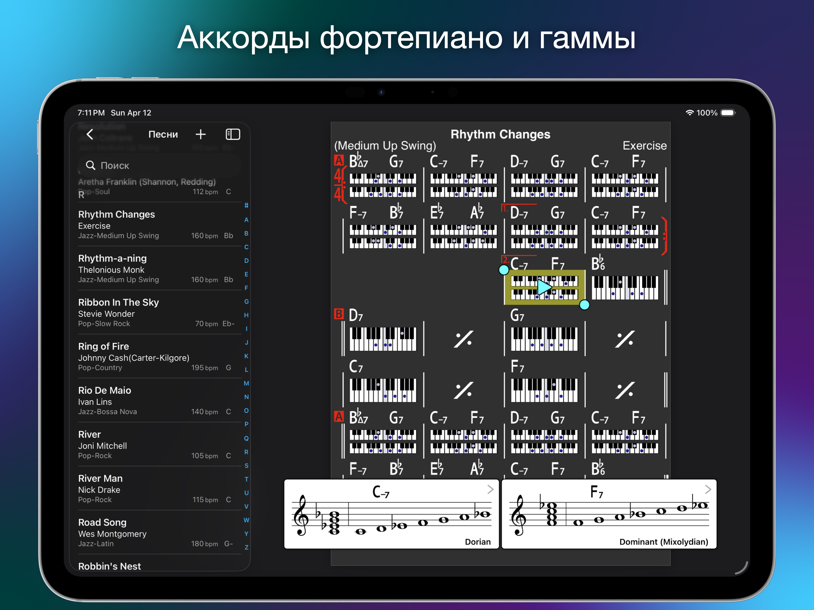Tap the Wi-Fi icon in the status bar

coord(689,113)
